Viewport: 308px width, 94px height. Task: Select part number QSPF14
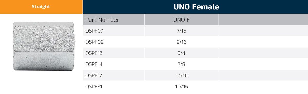[94, 64]
